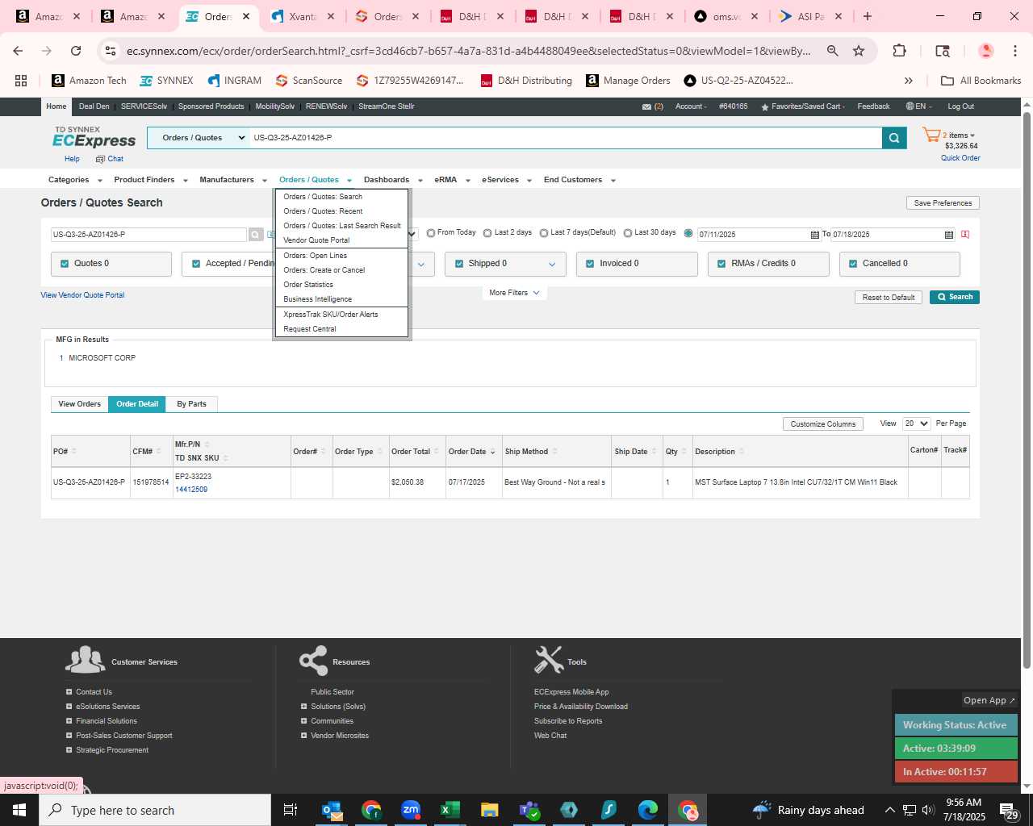Toggle the Accepted / Pending checkbox
Viewport: 1033px width, 826px height.
tap(196, 264)
